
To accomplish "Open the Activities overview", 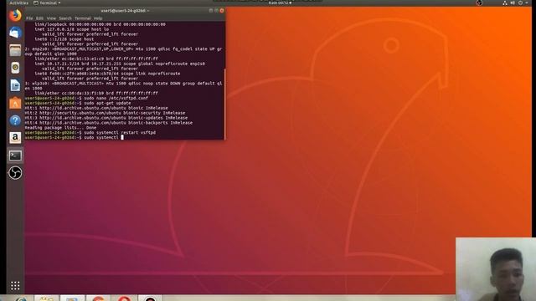I will [18, 3].
